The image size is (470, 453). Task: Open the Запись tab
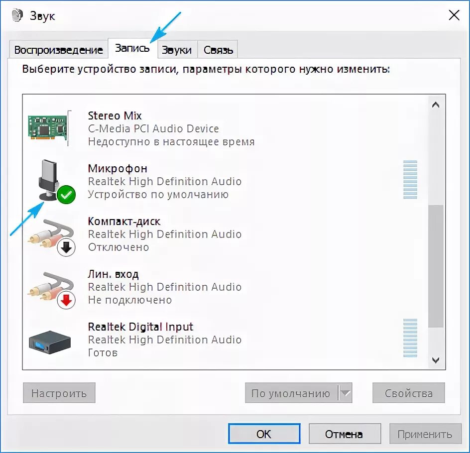[x=132, y=48]
